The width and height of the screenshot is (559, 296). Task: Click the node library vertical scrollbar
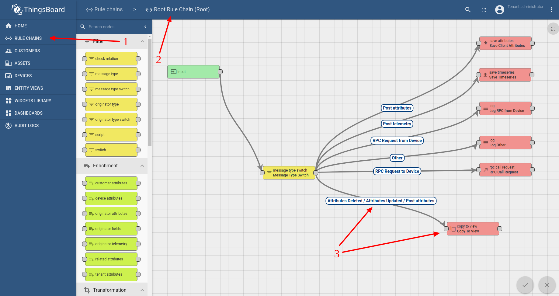(x=150, y=91)
